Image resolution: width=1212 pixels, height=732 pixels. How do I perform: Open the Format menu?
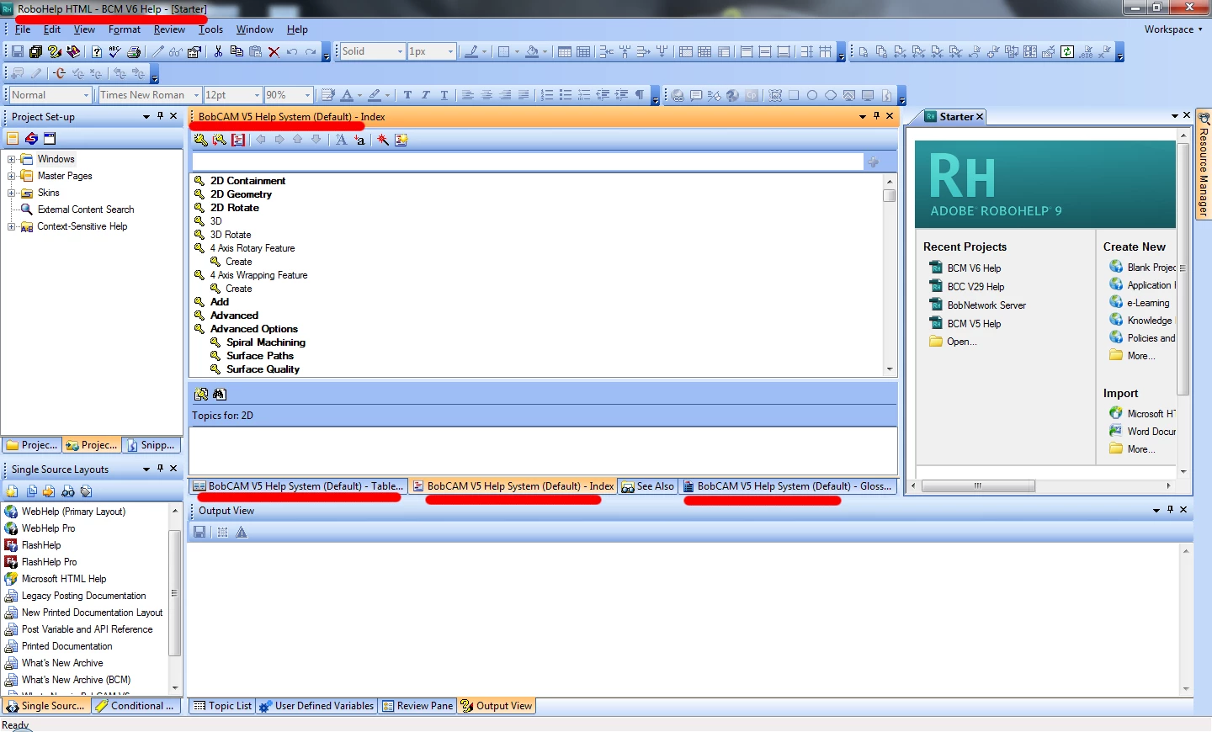coord(125,29)
